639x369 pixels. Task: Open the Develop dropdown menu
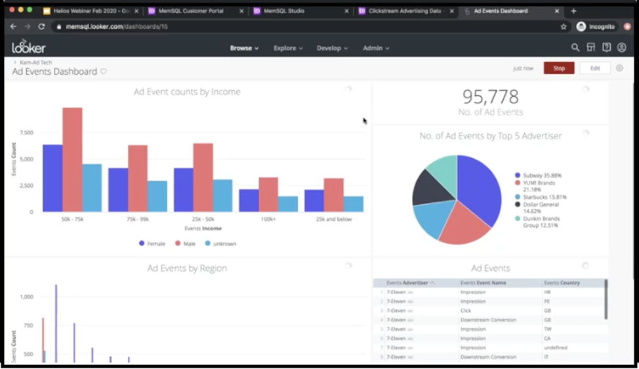pyautogui.click(x=332, y=48)
